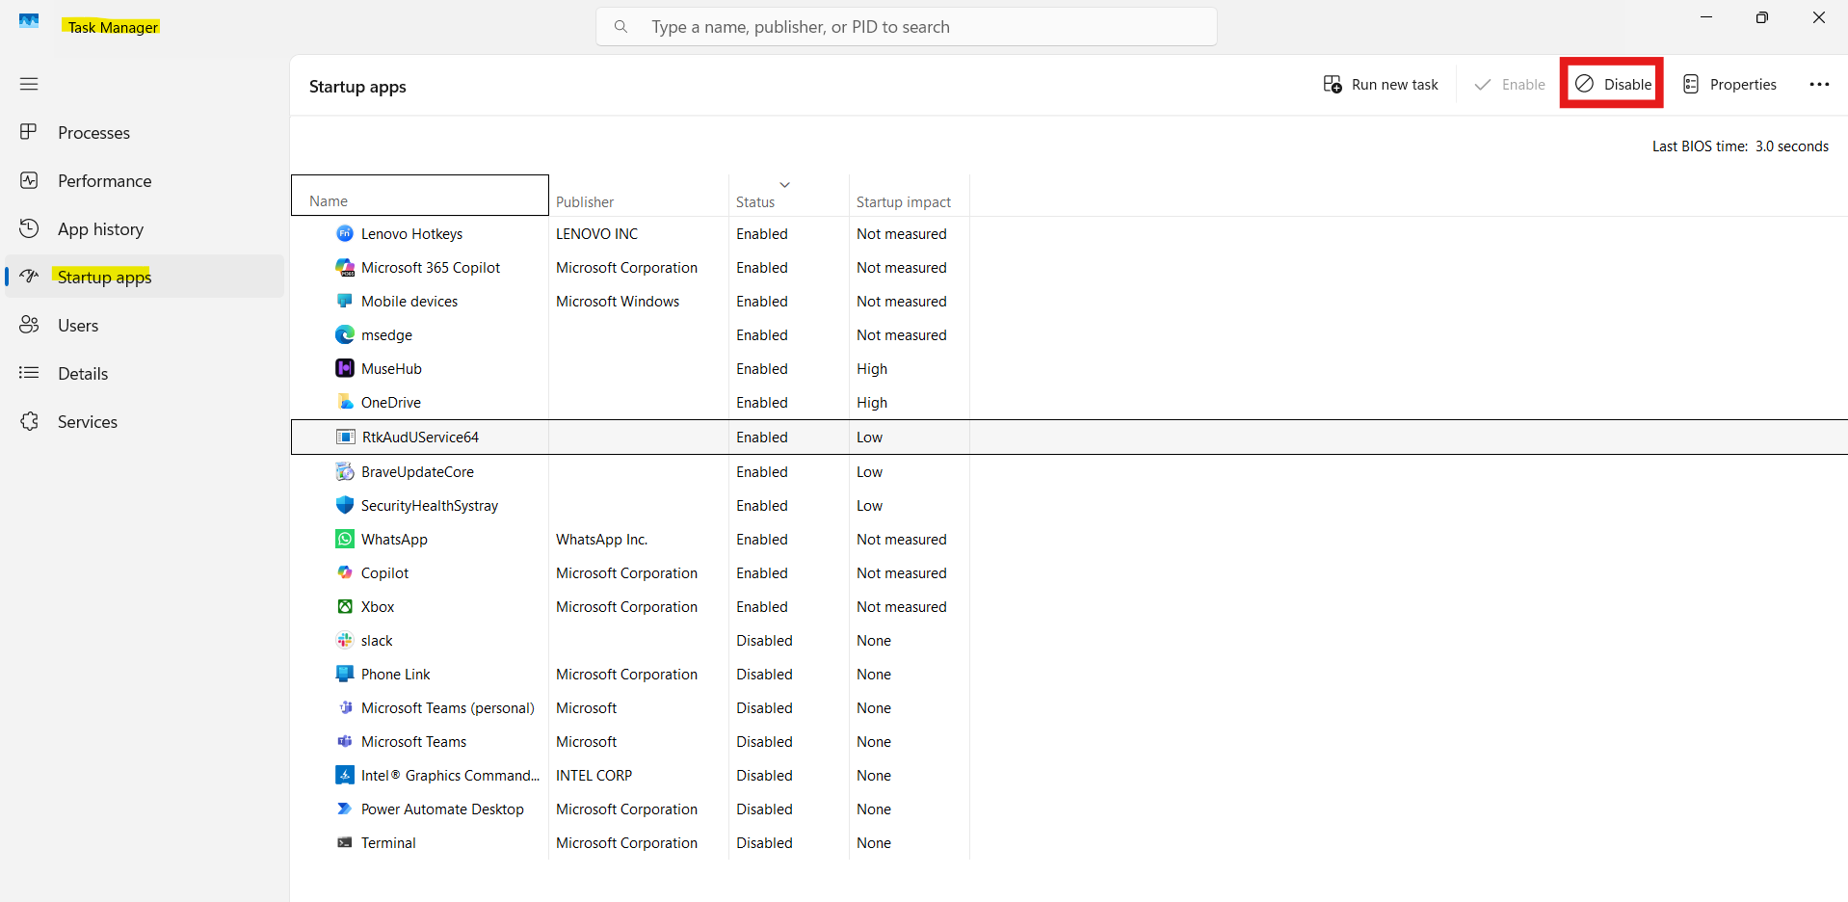Select the OneDrive cloud icon
The image size is (1848, 902).
coord(344,402)
